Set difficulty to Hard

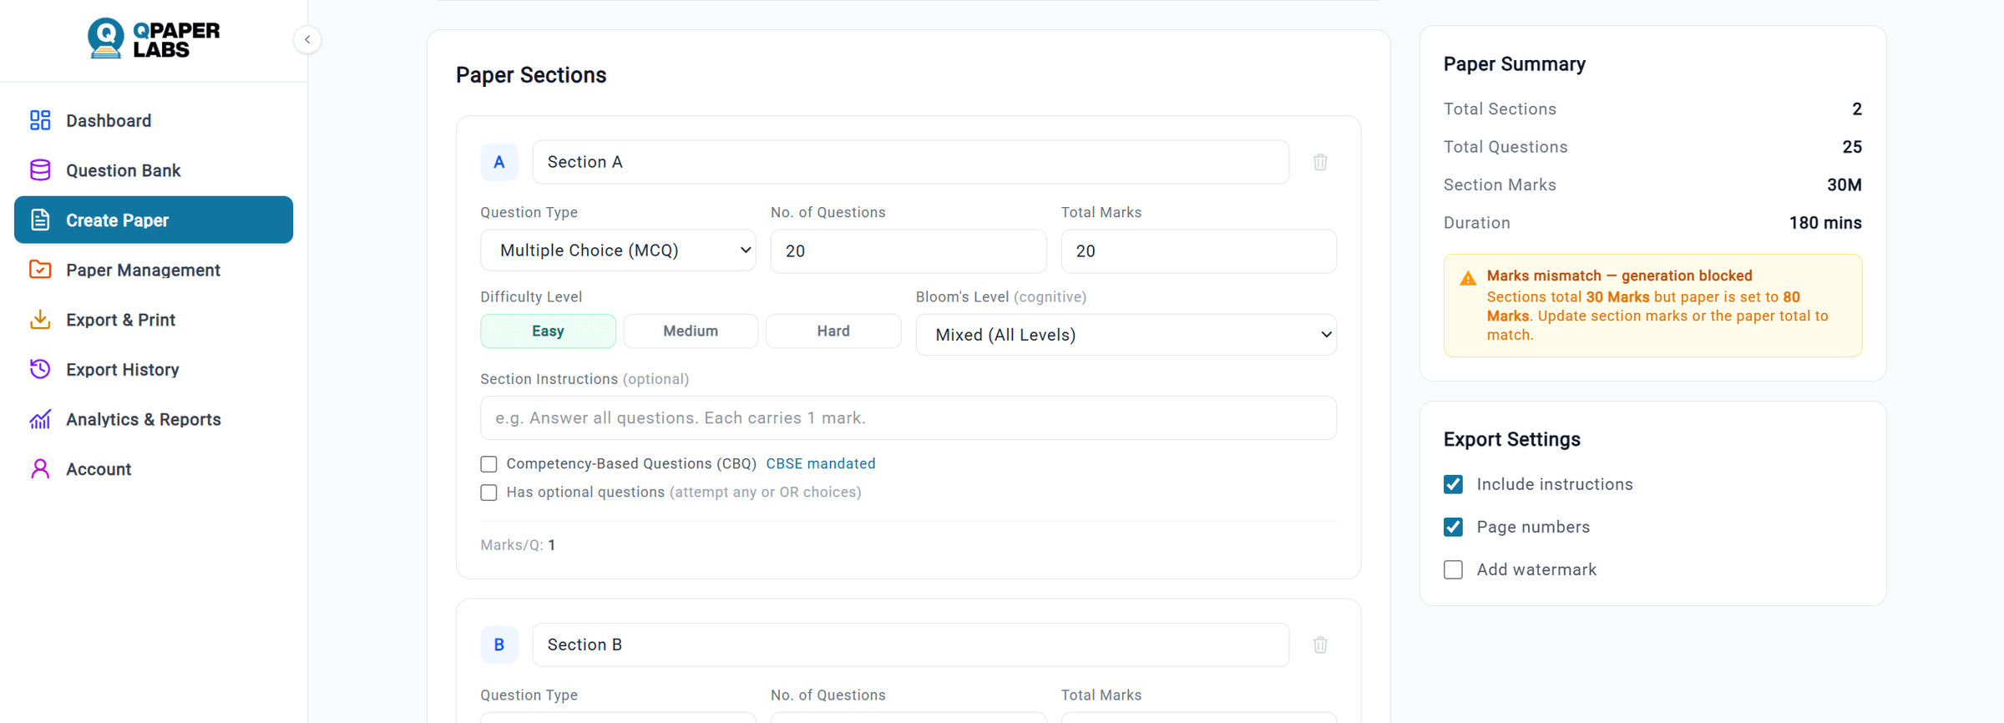833,331
